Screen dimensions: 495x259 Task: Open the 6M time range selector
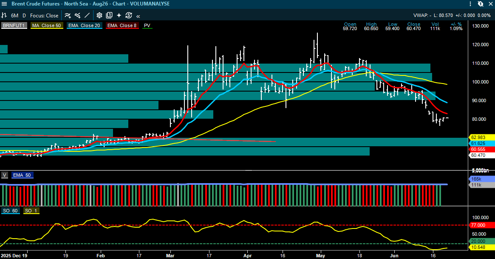coord(14,15)
